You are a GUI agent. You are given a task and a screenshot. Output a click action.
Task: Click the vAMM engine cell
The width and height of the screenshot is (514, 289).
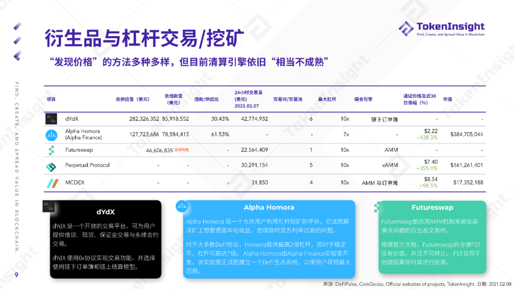point(390,165)
